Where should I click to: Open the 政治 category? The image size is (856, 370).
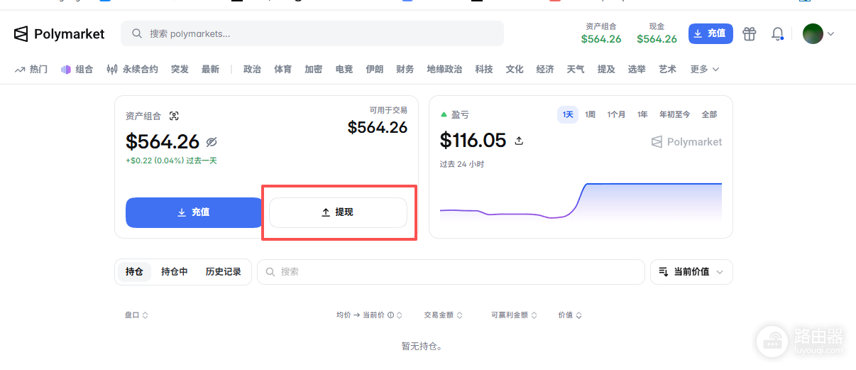[252, 70]
